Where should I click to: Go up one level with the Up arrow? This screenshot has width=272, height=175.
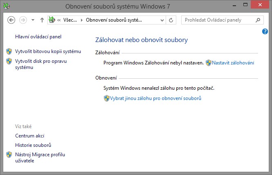(42, 20)
